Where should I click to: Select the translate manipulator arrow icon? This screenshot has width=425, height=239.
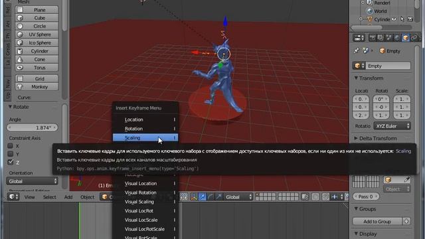click(x=202, y=197)
